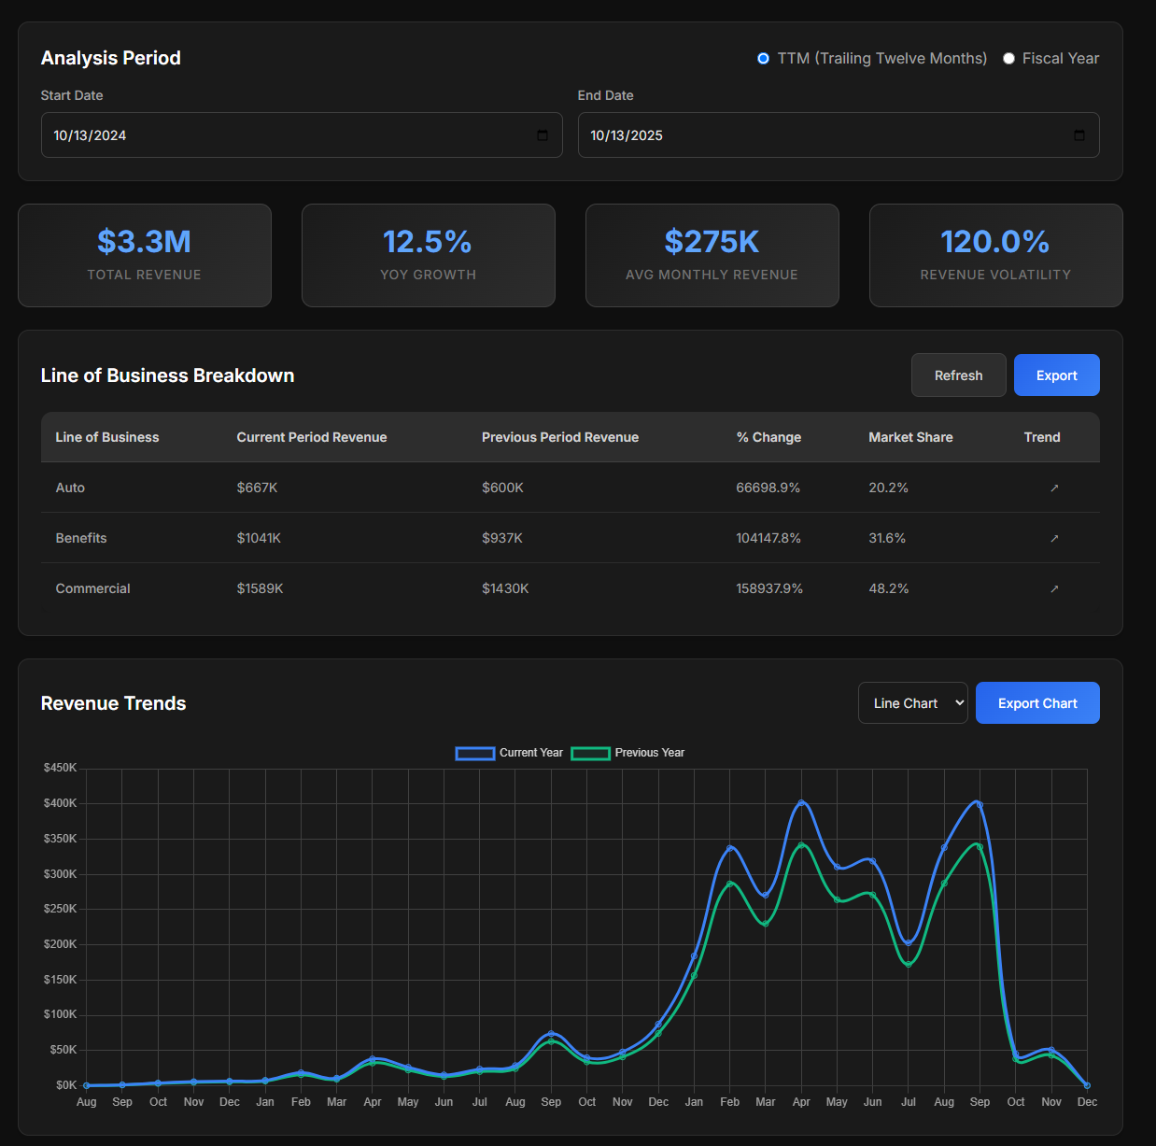Toggle the Previous Year legend box
Screen dimensions: 1156x1146
pos(590,753)
